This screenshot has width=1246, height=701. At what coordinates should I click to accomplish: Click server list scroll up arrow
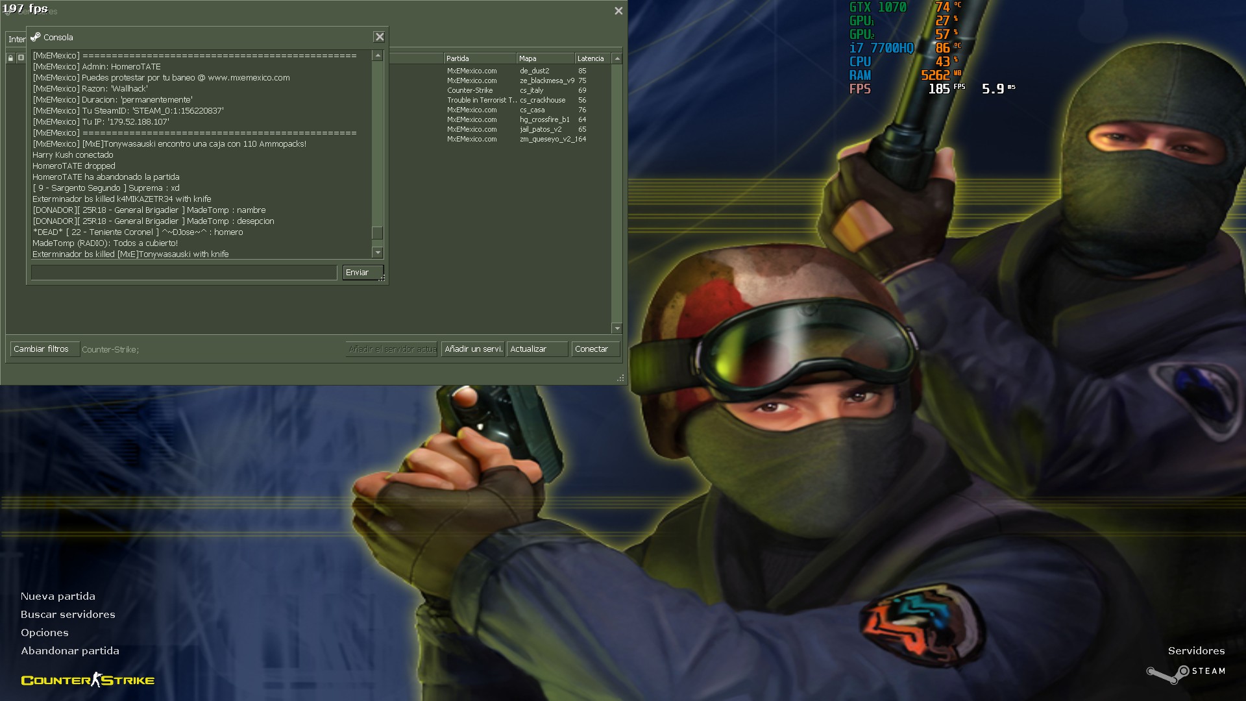click(x=617, y=58)
